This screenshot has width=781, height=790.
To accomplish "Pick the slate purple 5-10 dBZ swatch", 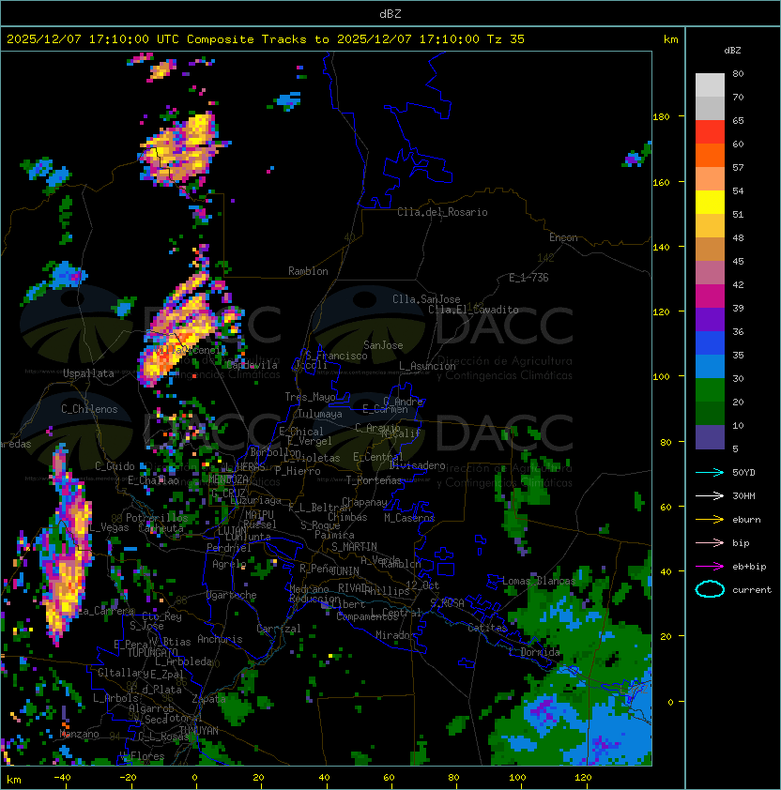I will click(710, 437).
